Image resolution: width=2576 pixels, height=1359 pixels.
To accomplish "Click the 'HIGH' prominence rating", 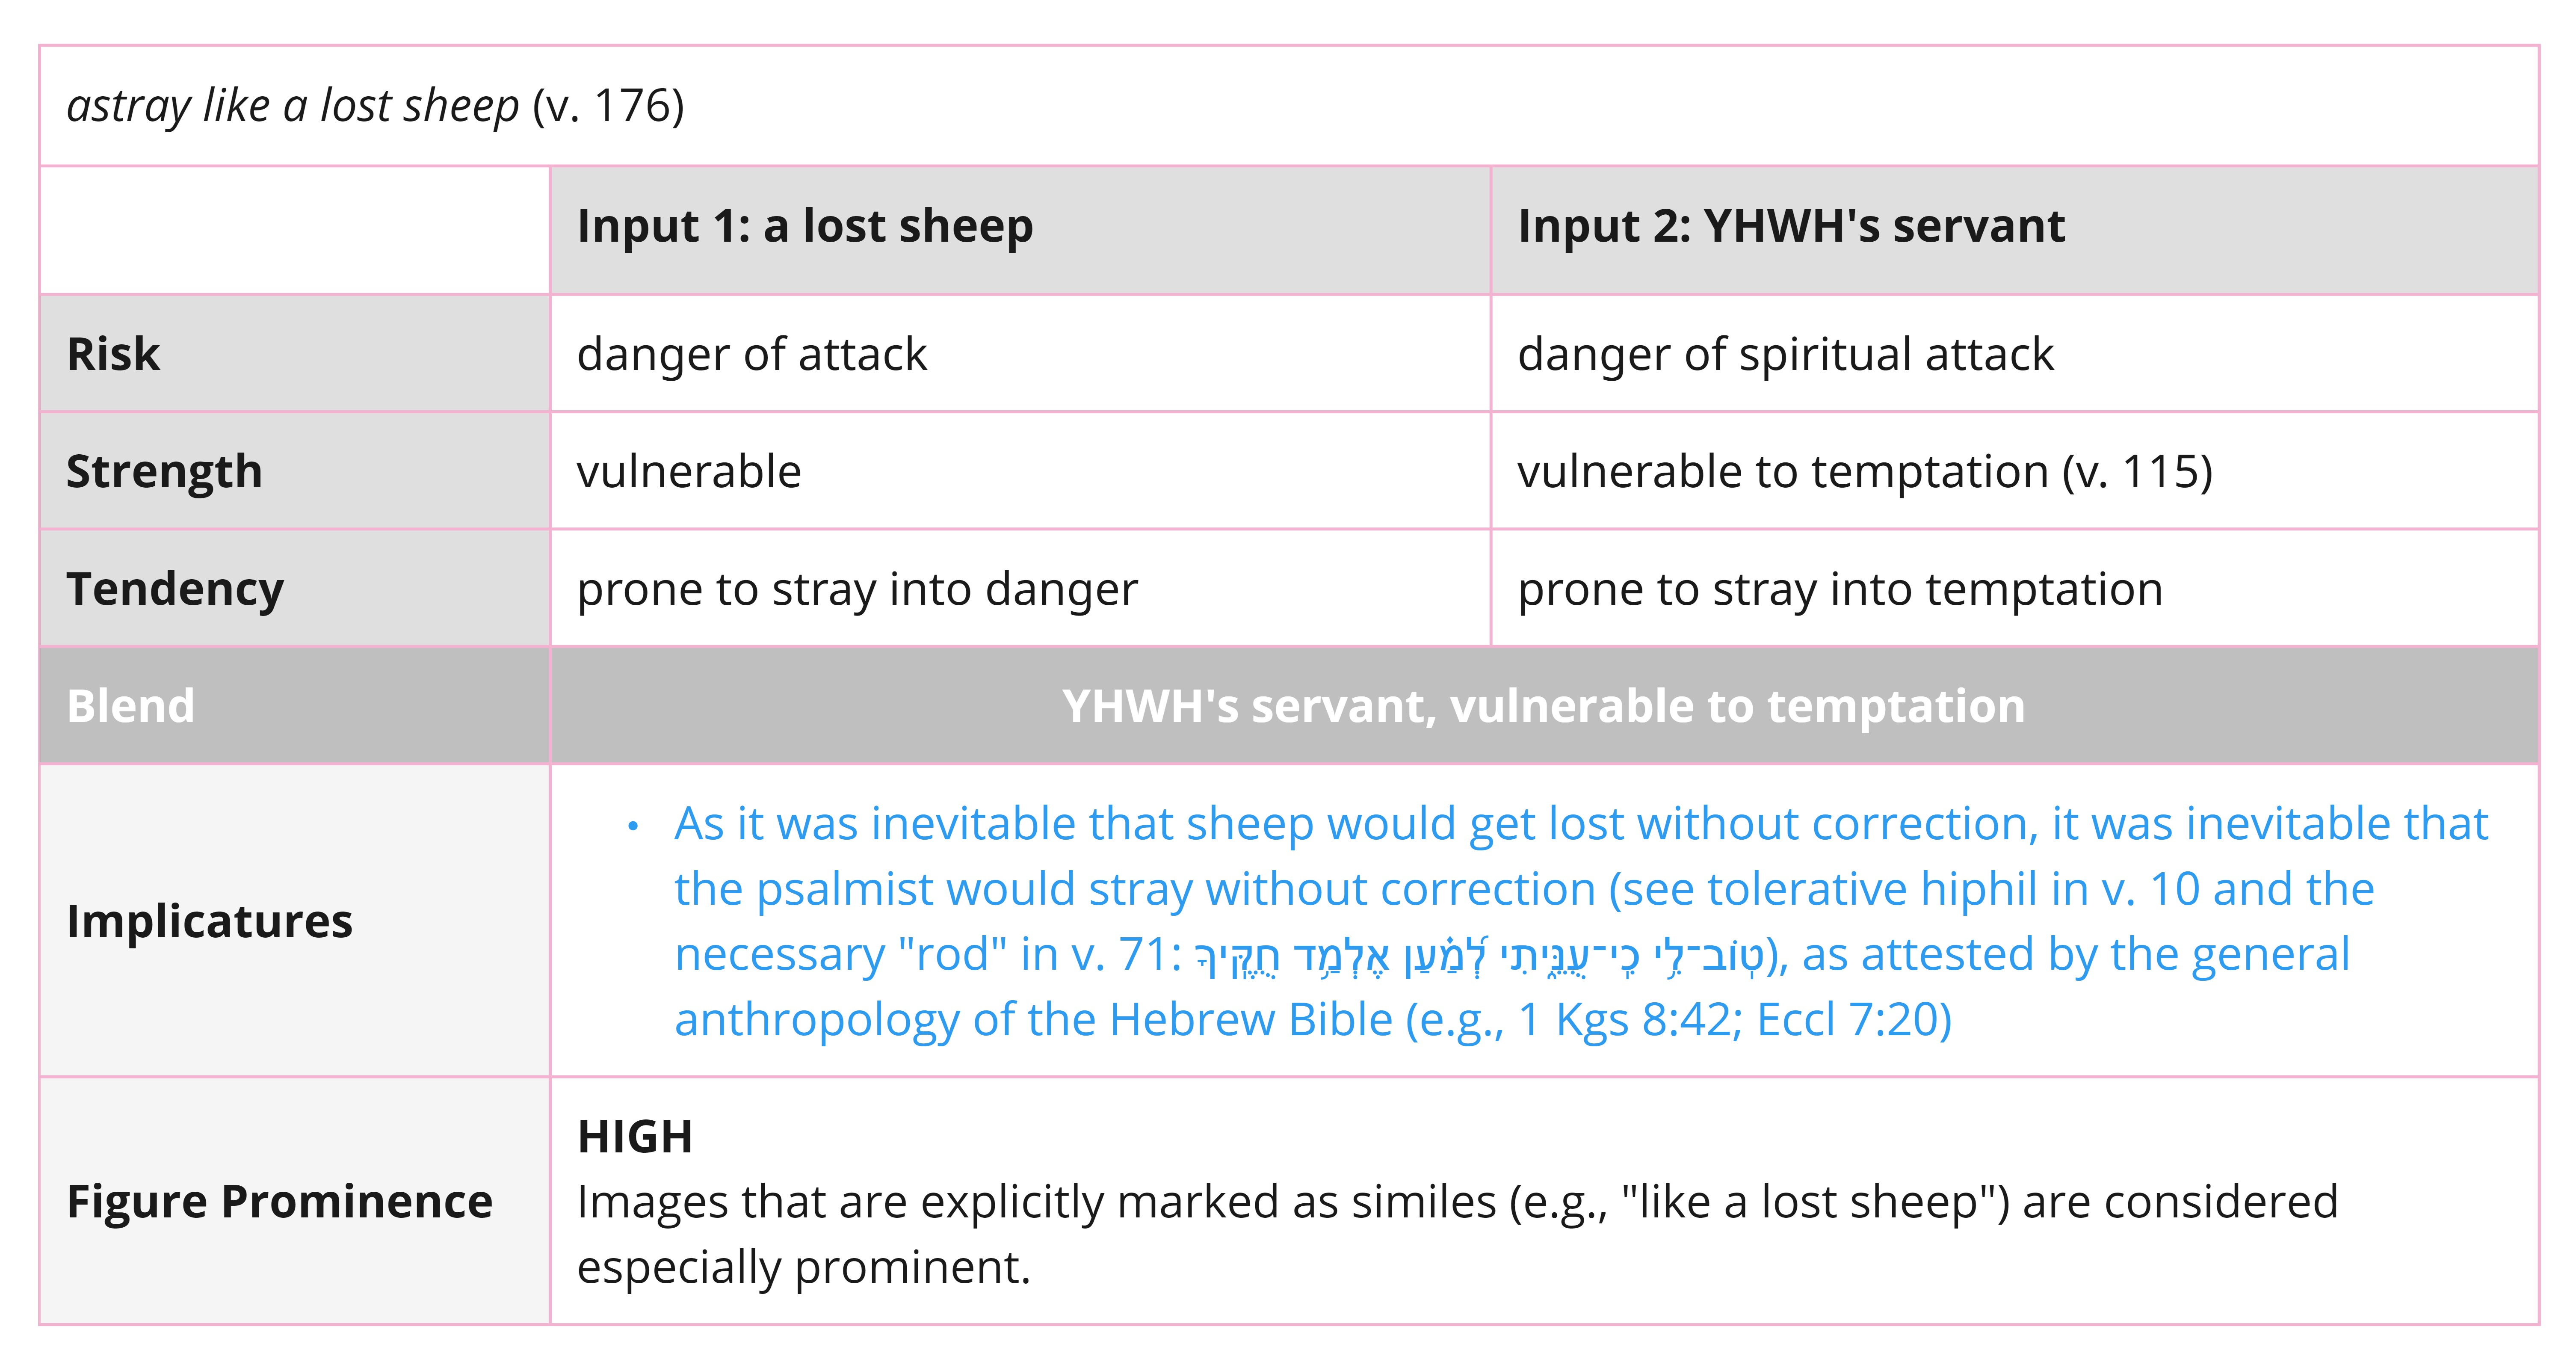I will [635, 1137].
